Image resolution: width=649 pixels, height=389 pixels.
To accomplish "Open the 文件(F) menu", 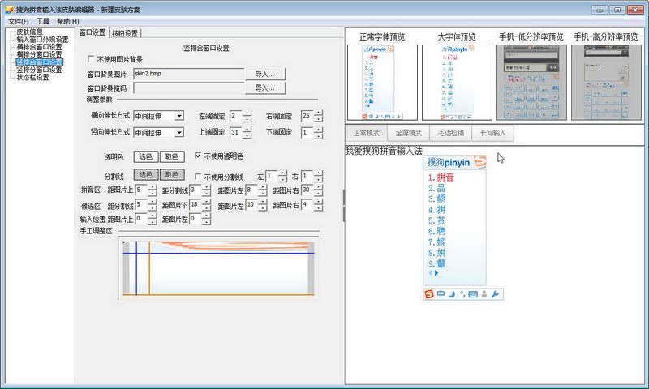I will pos(18,21).
